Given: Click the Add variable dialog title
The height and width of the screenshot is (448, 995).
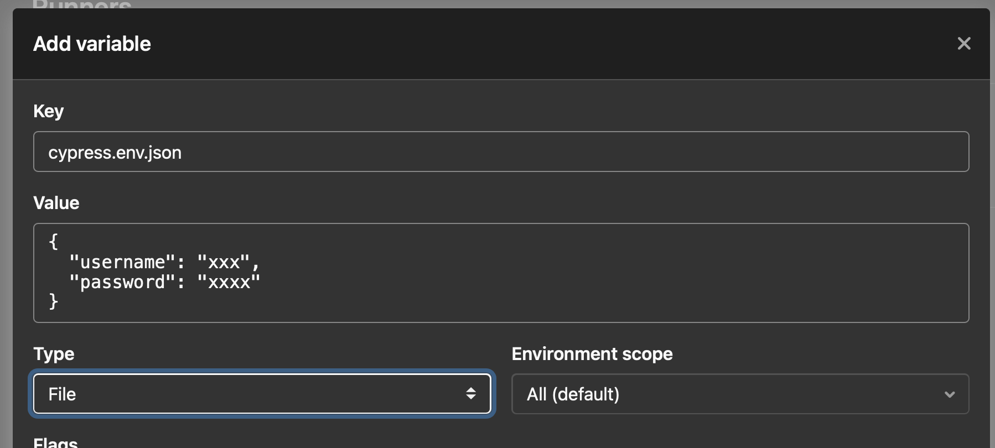Looking at the screenshot, I should tap(92, 43).
